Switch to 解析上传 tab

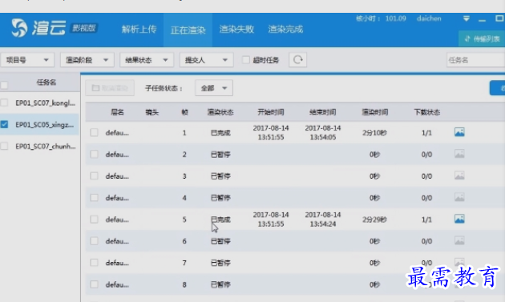139,30
